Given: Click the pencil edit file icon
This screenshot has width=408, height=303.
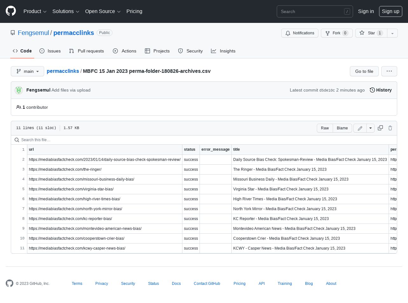Looking at the screenshot, I should pyautogui.click(x=360, y=128).
